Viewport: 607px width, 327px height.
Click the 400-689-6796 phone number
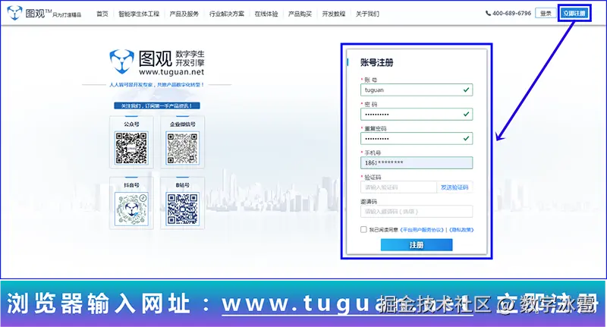511,13
